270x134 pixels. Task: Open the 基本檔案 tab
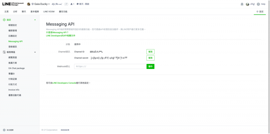[35, 12]
